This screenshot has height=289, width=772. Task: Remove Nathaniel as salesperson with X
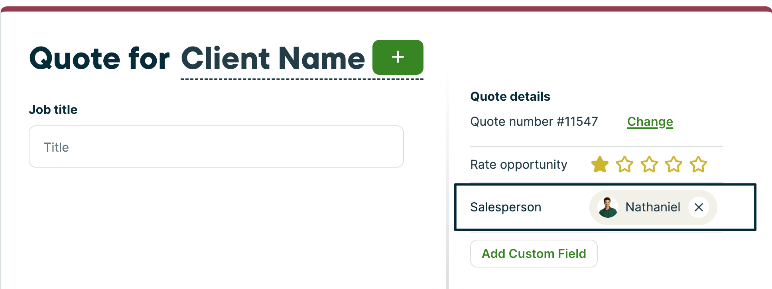pyautogui.click(x=699, y=207)
